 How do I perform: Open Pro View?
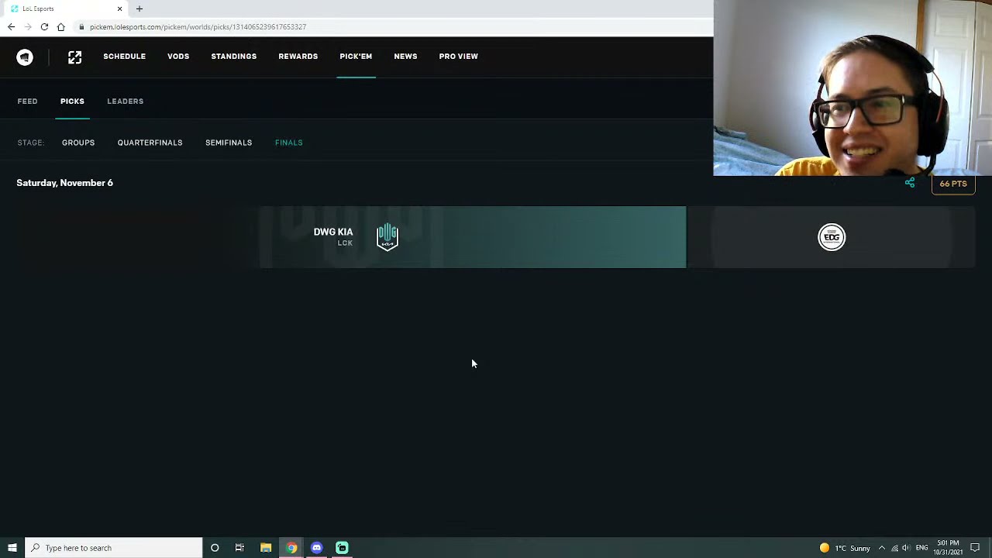click(x=459, y=57)
